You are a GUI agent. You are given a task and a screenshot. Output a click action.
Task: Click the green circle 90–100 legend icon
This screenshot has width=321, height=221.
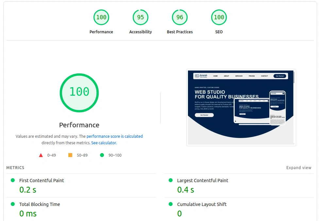click(102, 155)
